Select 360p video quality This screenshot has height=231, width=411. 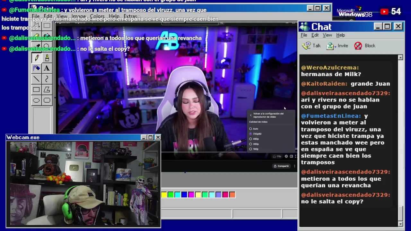tap(254, 144)
